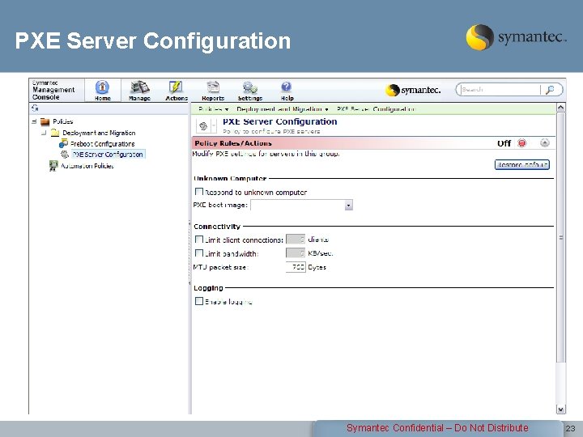Screen dimensions: 583x437
Task: Select Automation Policies tree item
Action: (x=87, y=166)
